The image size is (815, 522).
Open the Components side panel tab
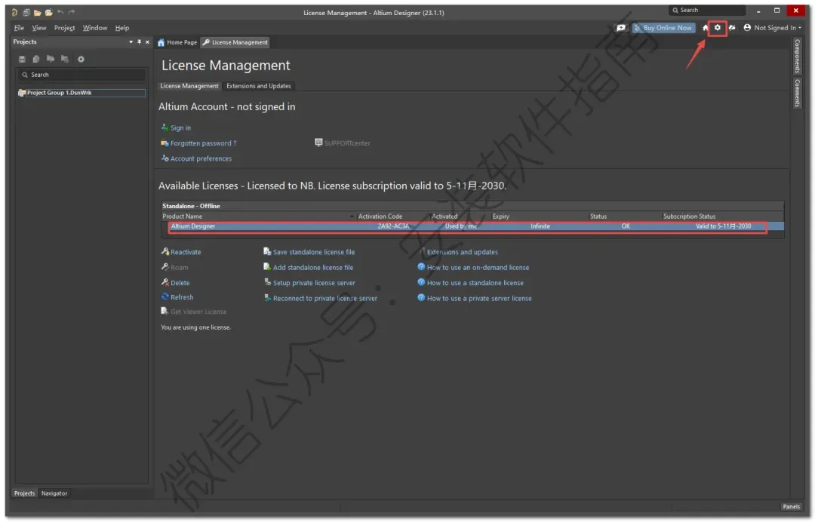(x=797, y=56)
